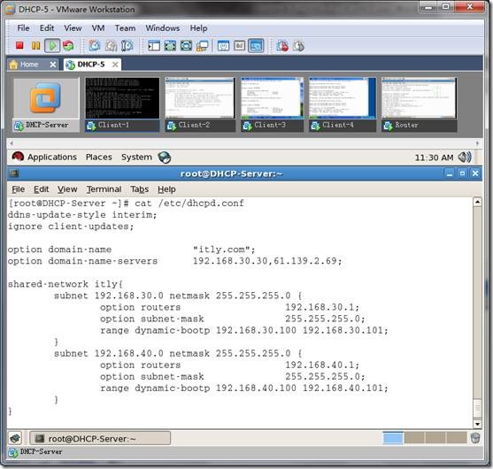Open the GNOME System menu
This screenshot has width=493, height=469.
coord(136,157)
